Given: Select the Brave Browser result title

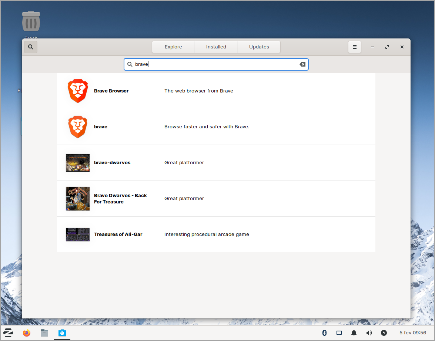Looking at the screenshot, I should 111,91.
